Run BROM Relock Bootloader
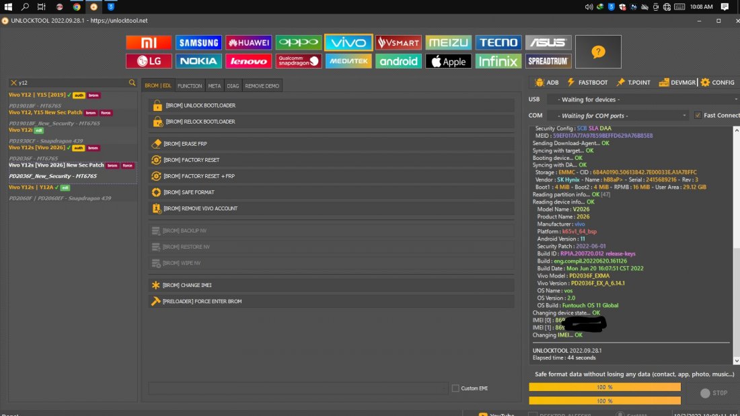 pos(332,122)
